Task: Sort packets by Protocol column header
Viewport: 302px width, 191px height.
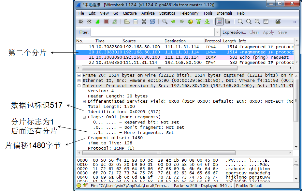Action: [x=213, y=41]
